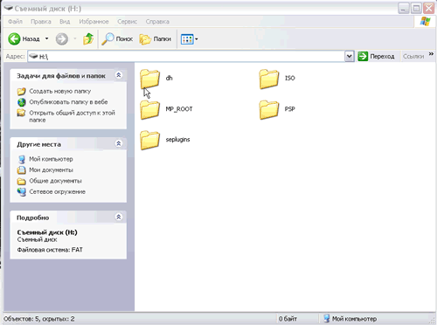Select the seplugins folder icon
437x325 pixels.
149,140
